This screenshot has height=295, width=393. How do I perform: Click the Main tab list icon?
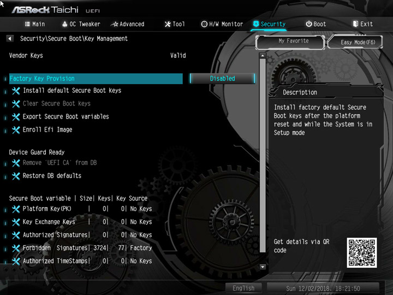pyautogui.click(x=27, y=24)
